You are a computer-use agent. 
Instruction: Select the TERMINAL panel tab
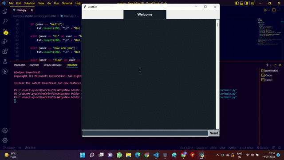[x=72, y=65]
